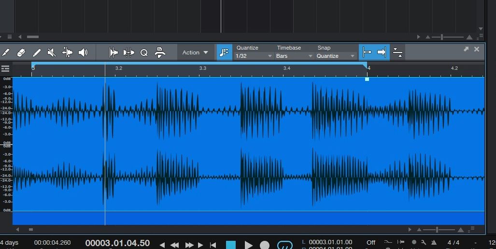Click the first left-arrow transport button

(162, 245)
